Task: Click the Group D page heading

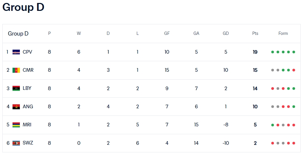Action: coord(23,7)
